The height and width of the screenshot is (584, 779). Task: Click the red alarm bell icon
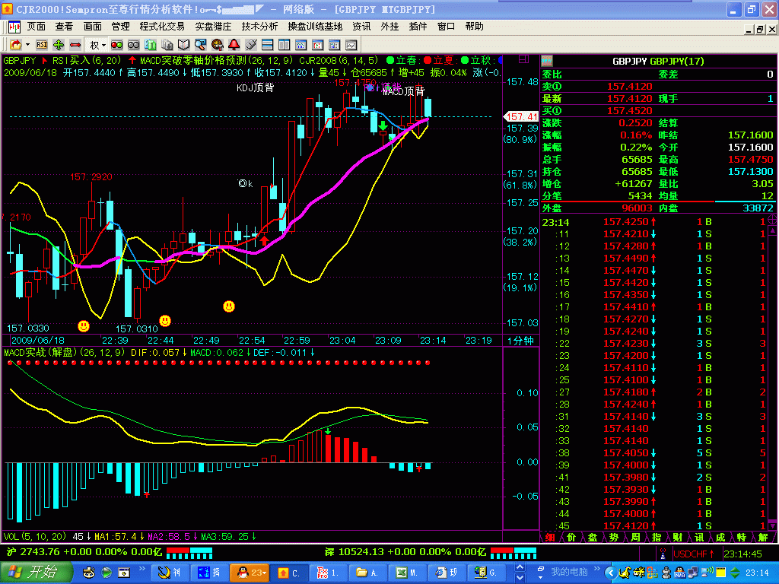[234, 45]
